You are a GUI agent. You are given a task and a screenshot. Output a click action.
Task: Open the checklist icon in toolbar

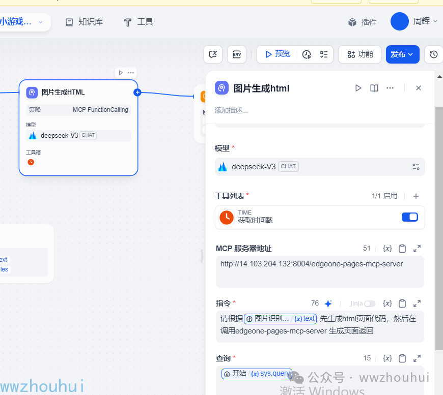pos(324,54)
